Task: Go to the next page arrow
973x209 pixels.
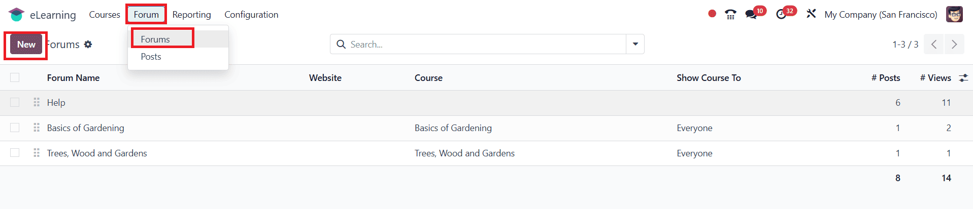Action: pyautogui.click(x=954, y=45)
